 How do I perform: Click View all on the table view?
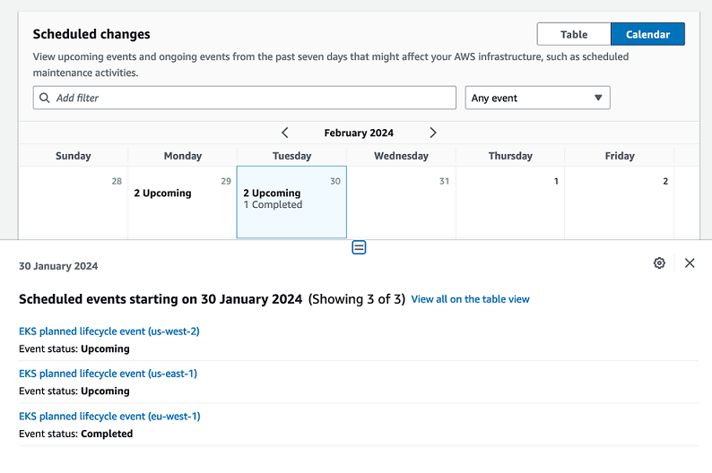[x=470, y=299]
